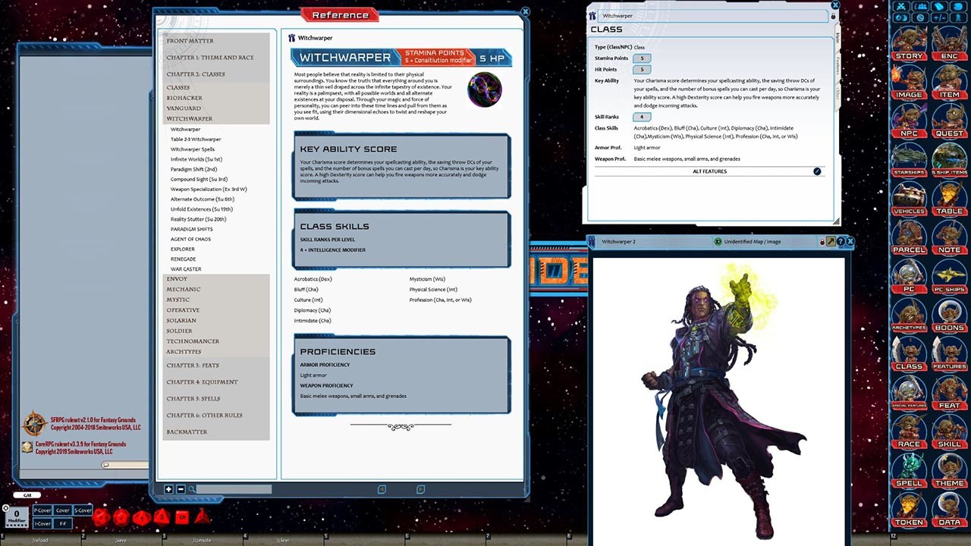Click the zoom-in plus icon in Reference window
Image resolution: width=971 pixels, height=546 pixels.
[x=168, y=489]
